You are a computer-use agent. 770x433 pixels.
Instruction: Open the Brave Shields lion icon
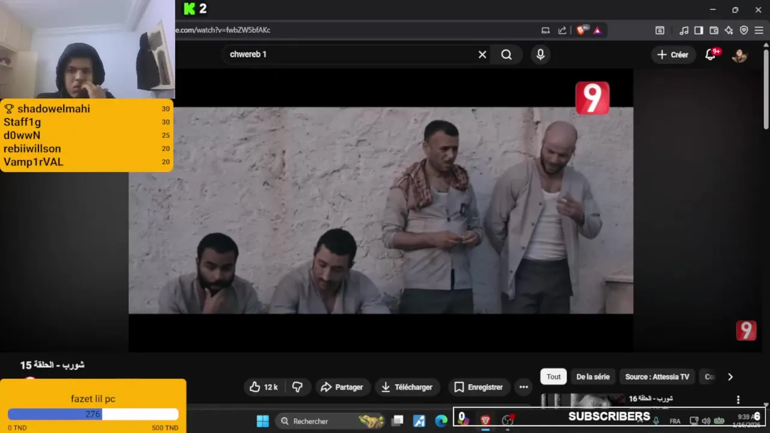581,30
